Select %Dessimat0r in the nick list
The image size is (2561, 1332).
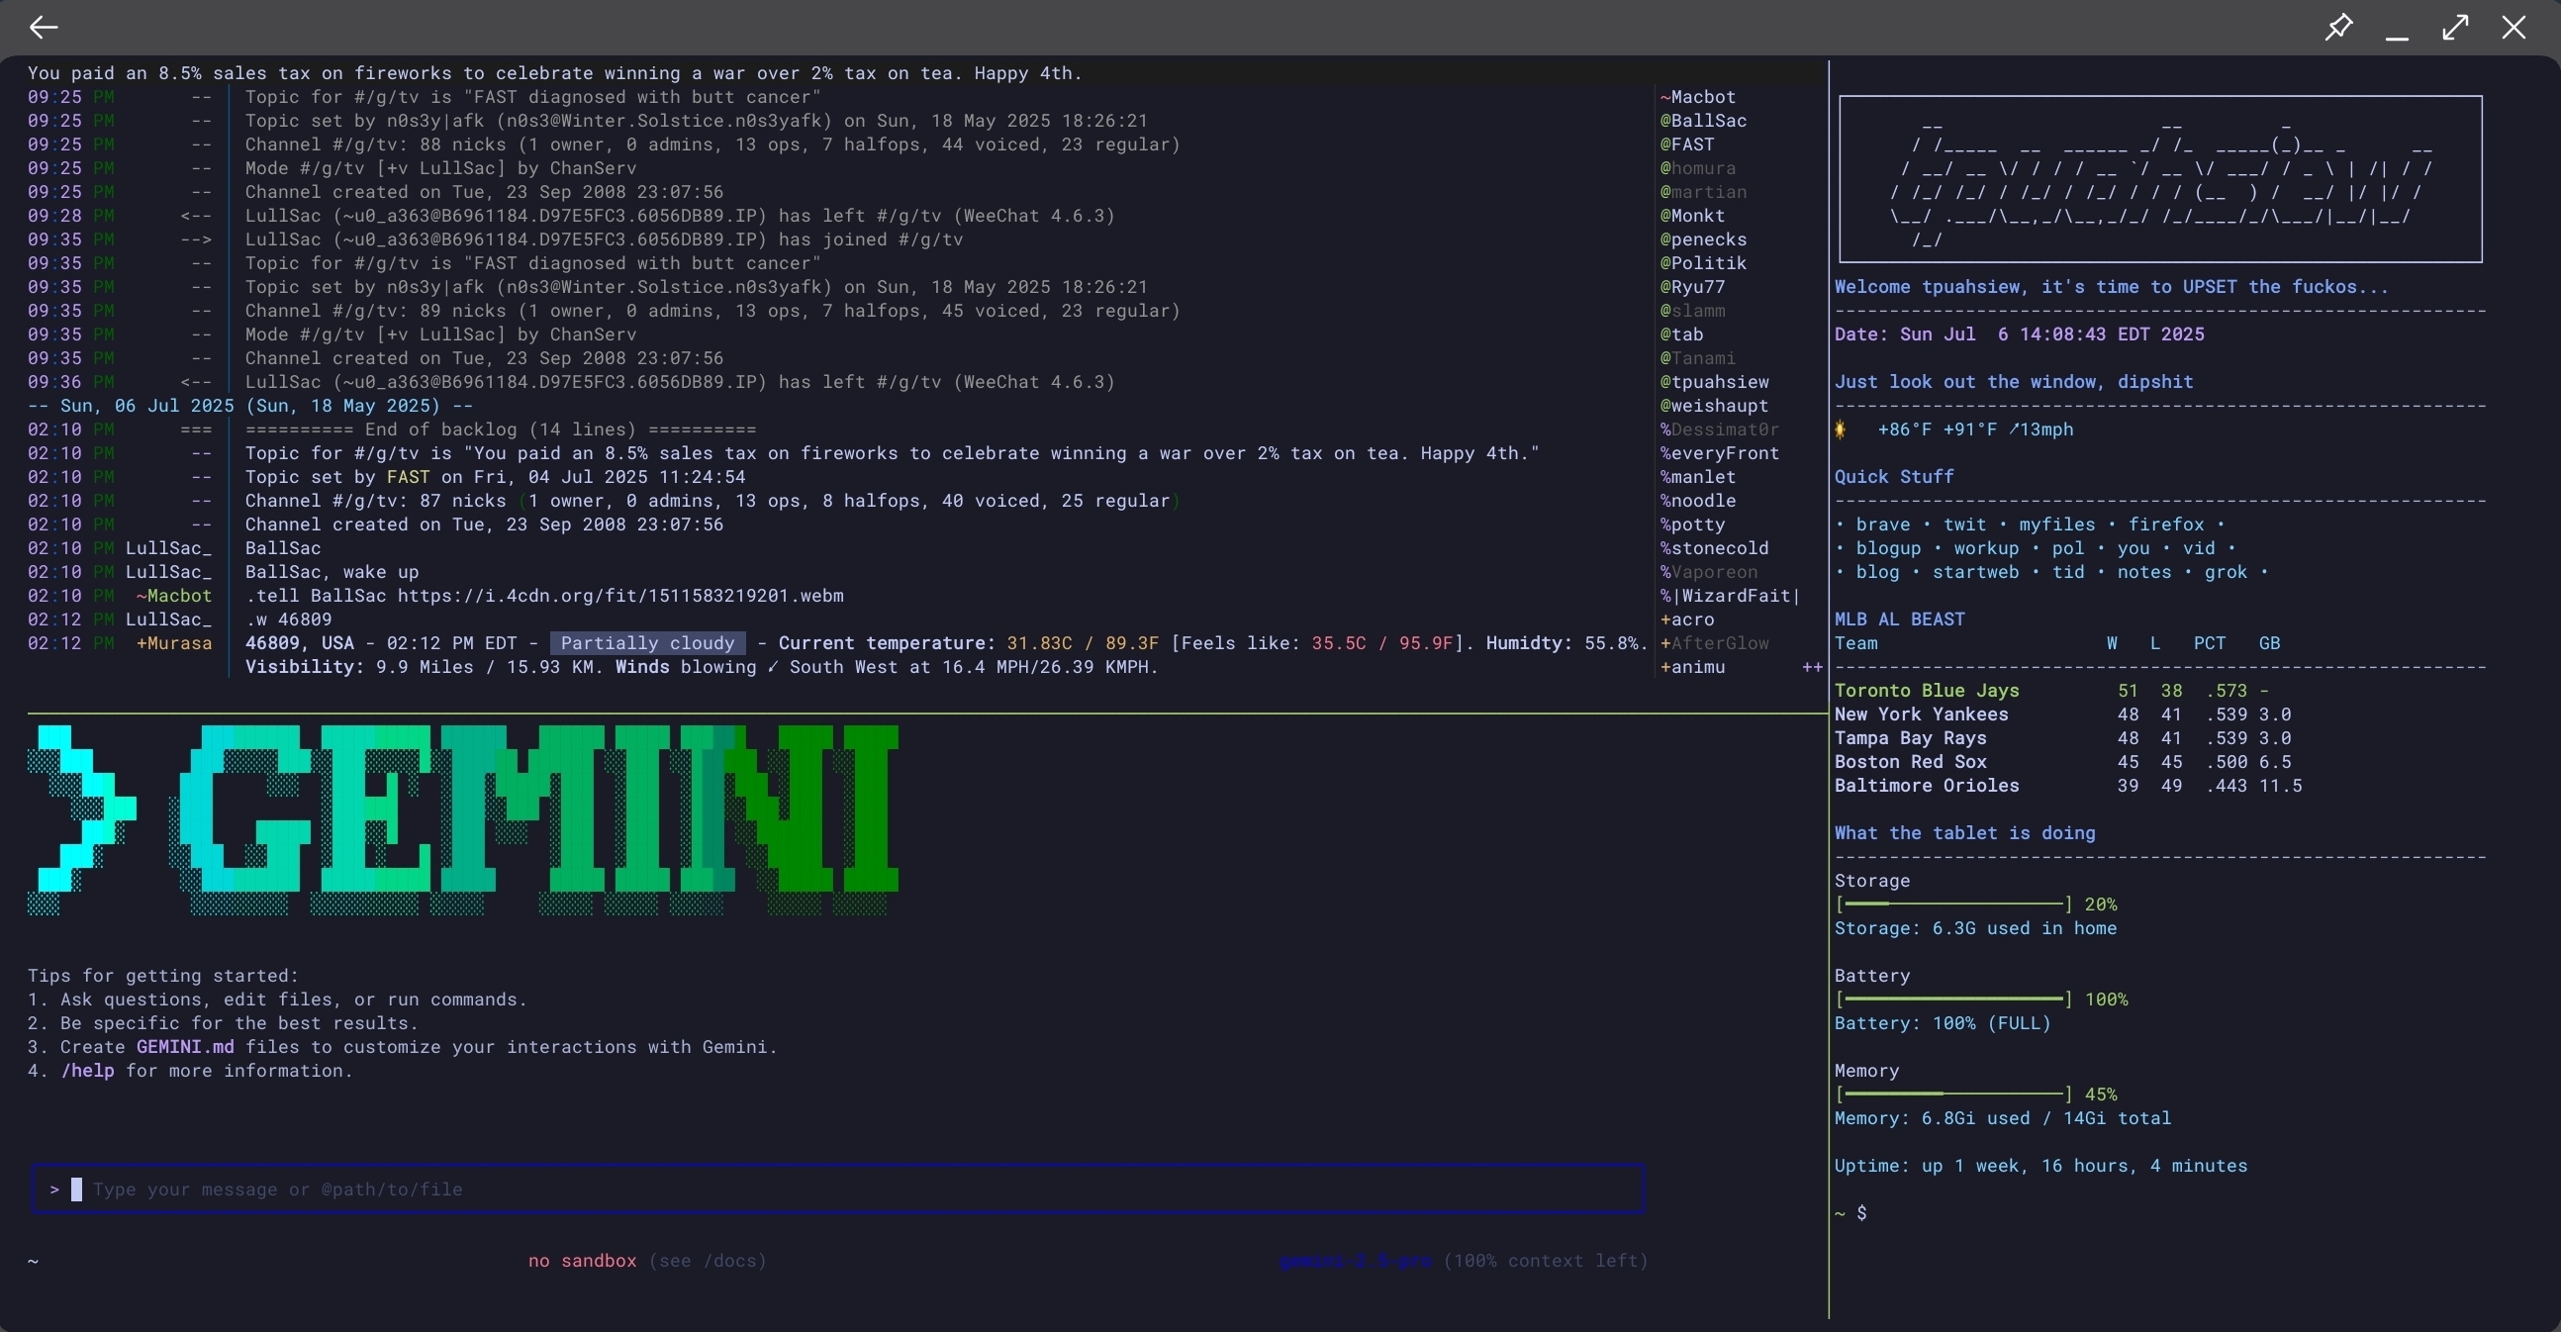pos(1720,429)
